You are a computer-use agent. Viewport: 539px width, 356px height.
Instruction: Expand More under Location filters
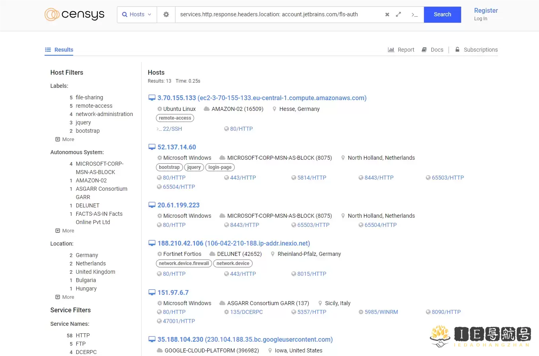click(65, 297)
